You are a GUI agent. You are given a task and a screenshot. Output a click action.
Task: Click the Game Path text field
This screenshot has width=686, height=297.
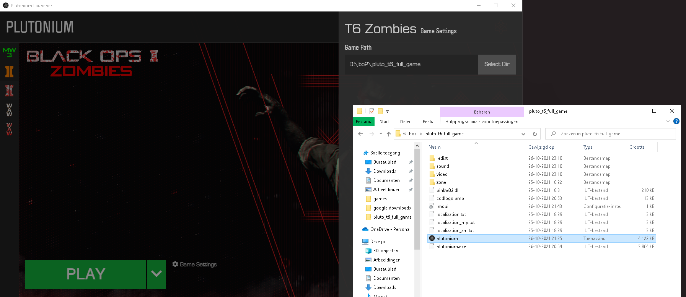(411, 64)
